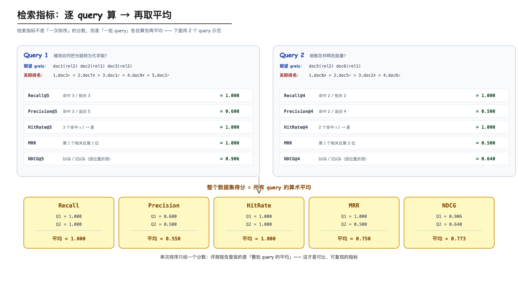Select the "Recall" summary card heading
Image resolution: width=518 pixels, height=286 pixels.
click(69, 205)
